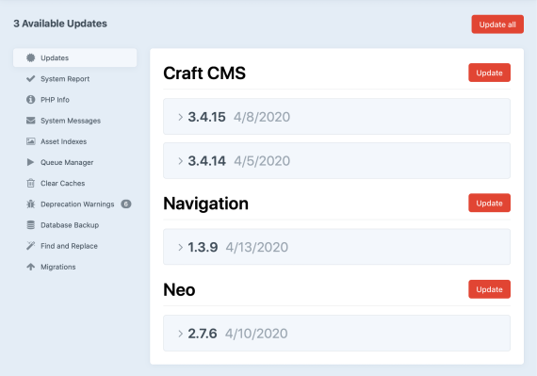Open the Updates utility

click(75, 57)
